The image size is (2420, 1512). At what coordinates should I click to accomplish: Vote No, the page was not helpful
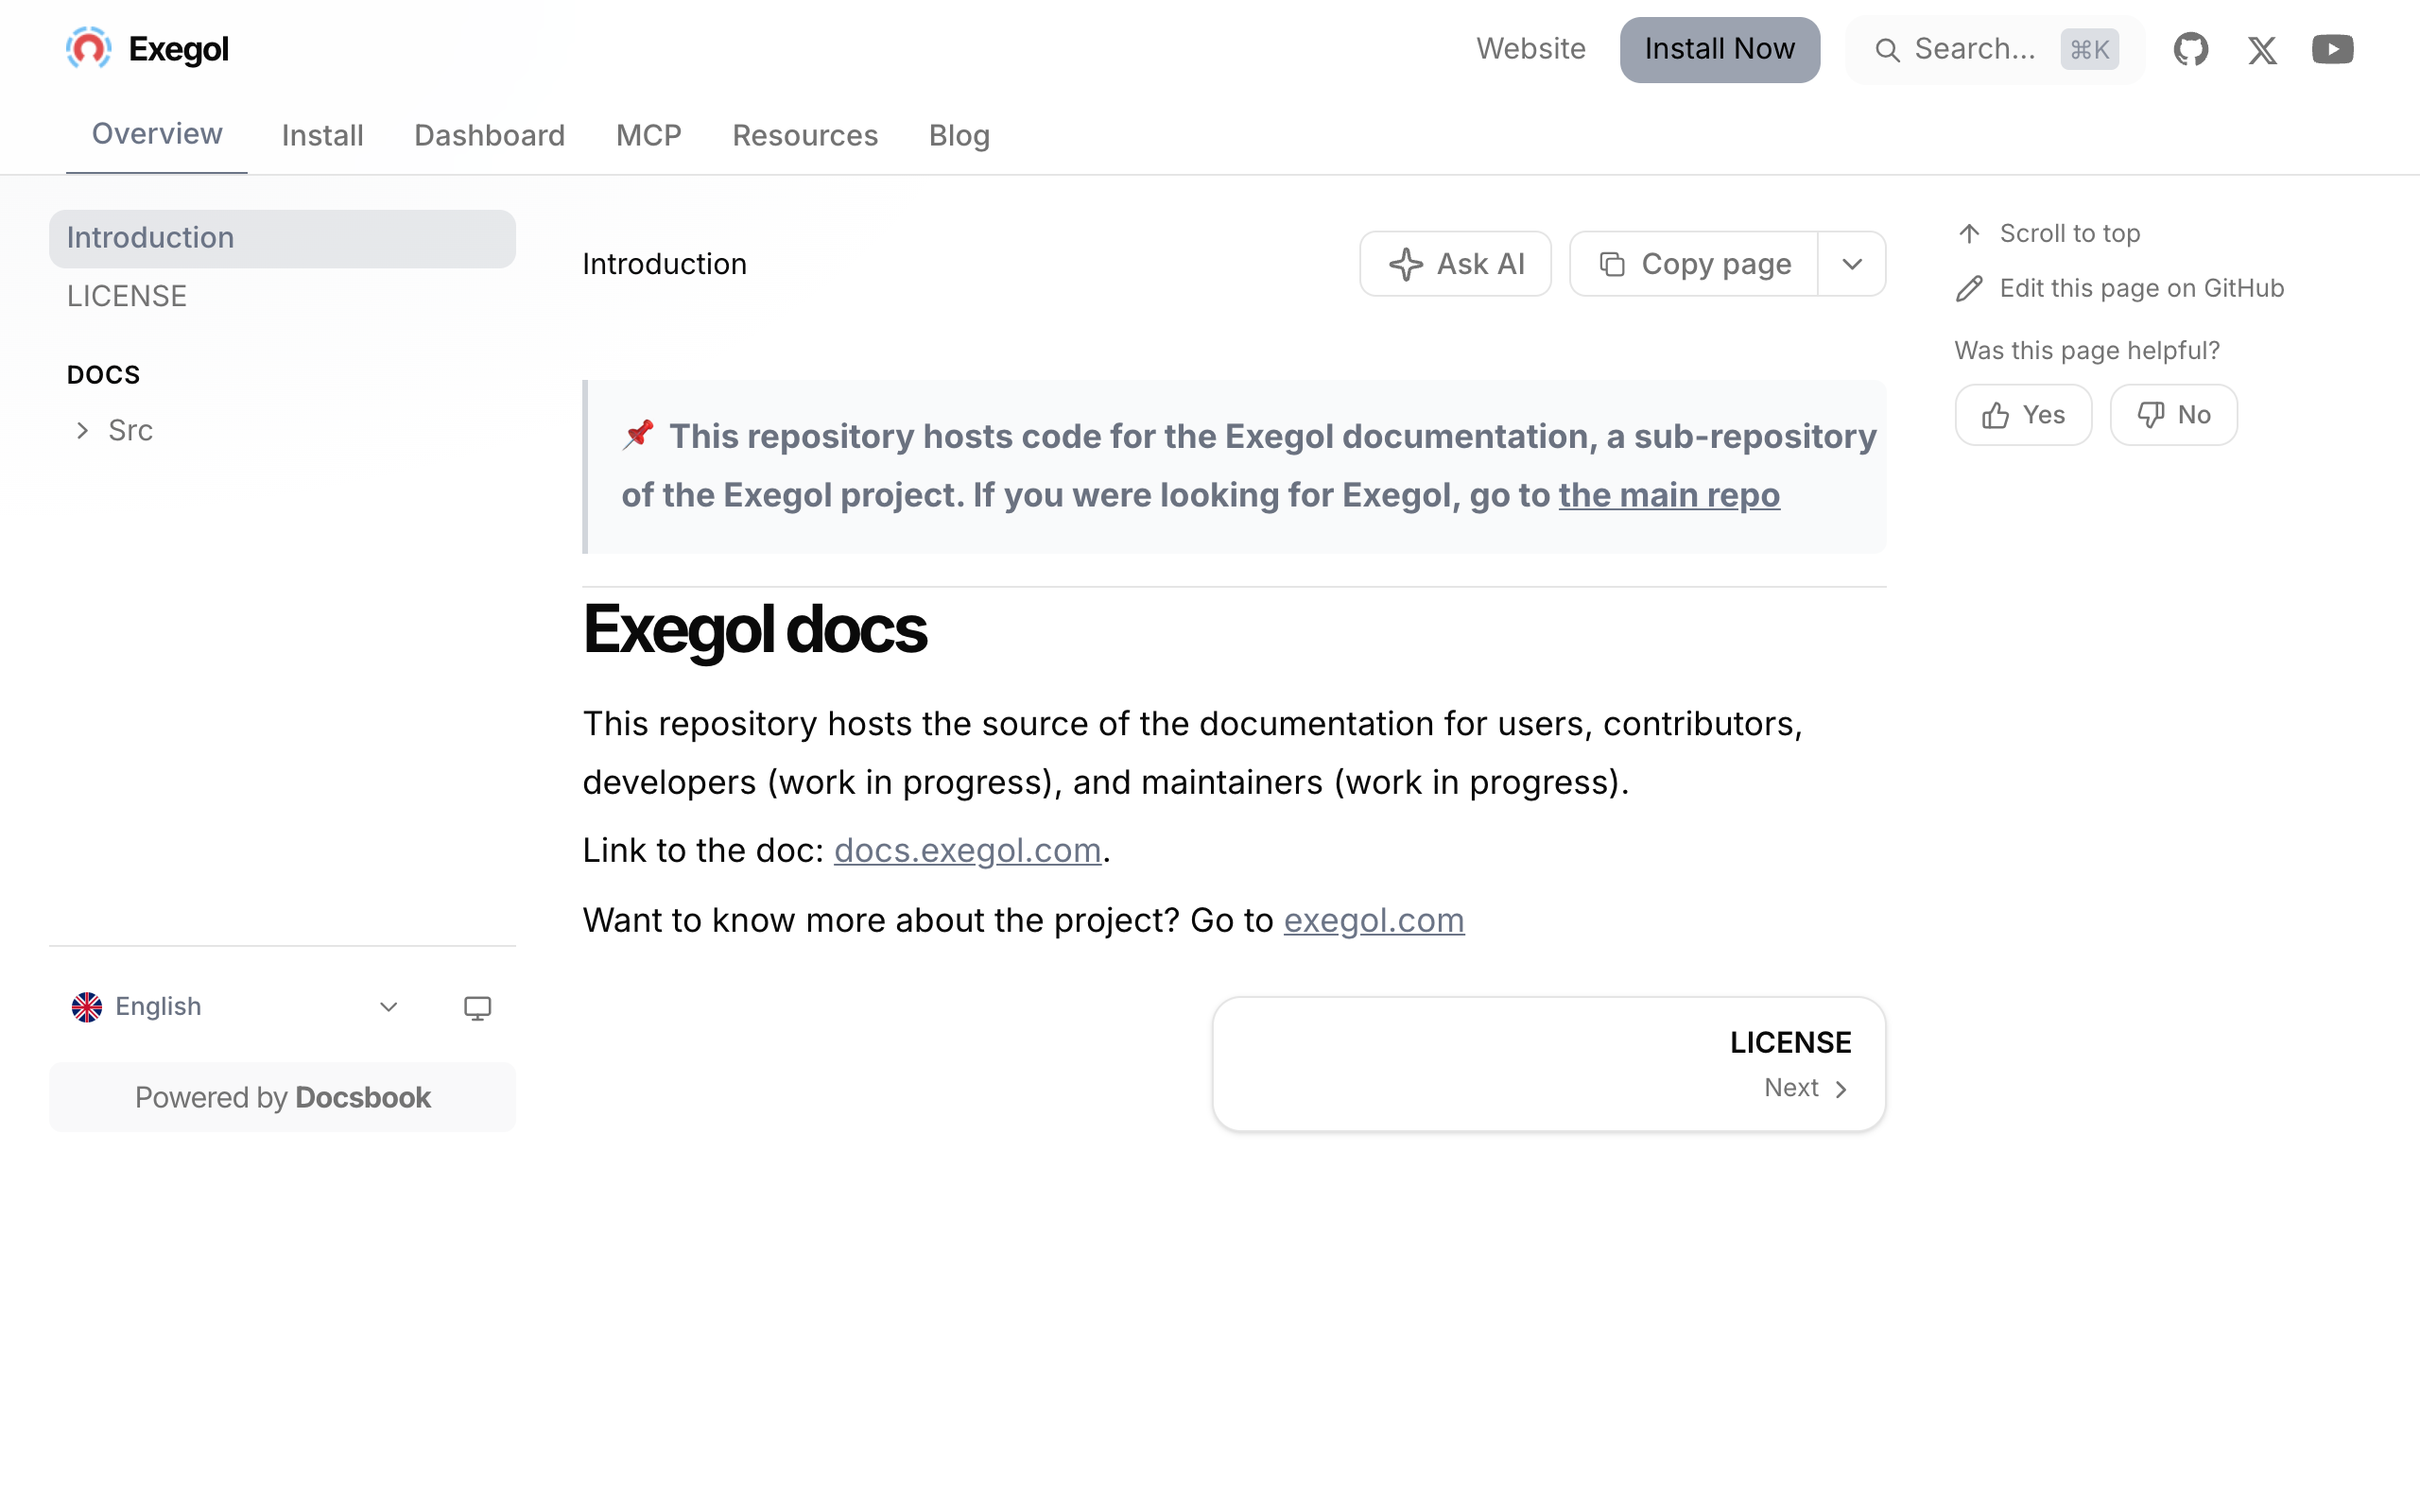point(2173,415)
